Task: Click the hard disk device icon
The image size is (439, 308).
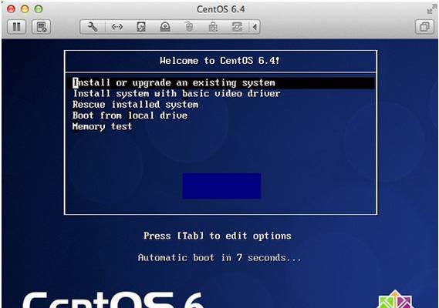Action: click(141, 27)
